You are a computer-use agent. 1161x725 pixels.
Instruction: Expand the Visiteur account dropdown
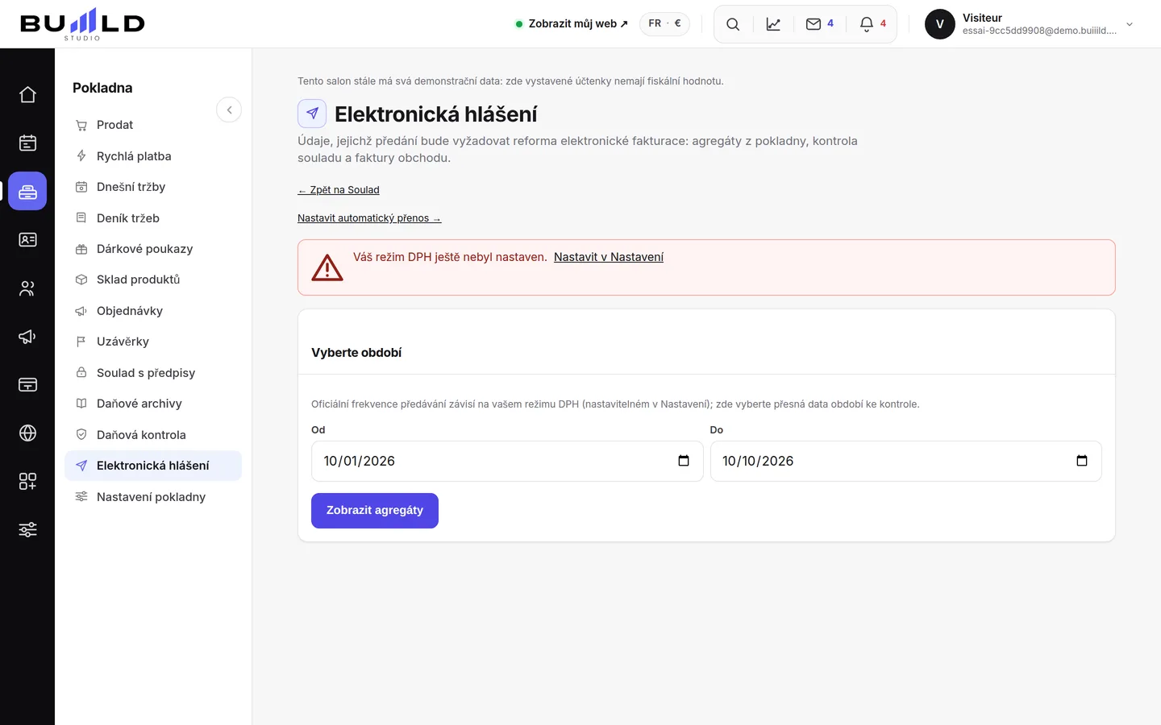(x=1130, y=24)
